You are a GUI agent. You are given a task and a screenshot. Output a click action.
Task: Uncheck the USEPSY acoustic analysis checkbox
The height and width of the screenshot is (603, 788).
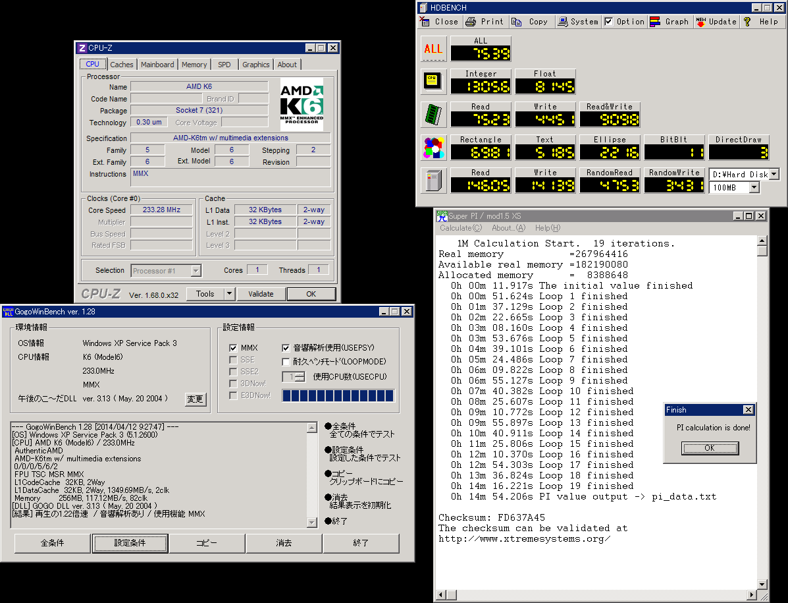286,348
